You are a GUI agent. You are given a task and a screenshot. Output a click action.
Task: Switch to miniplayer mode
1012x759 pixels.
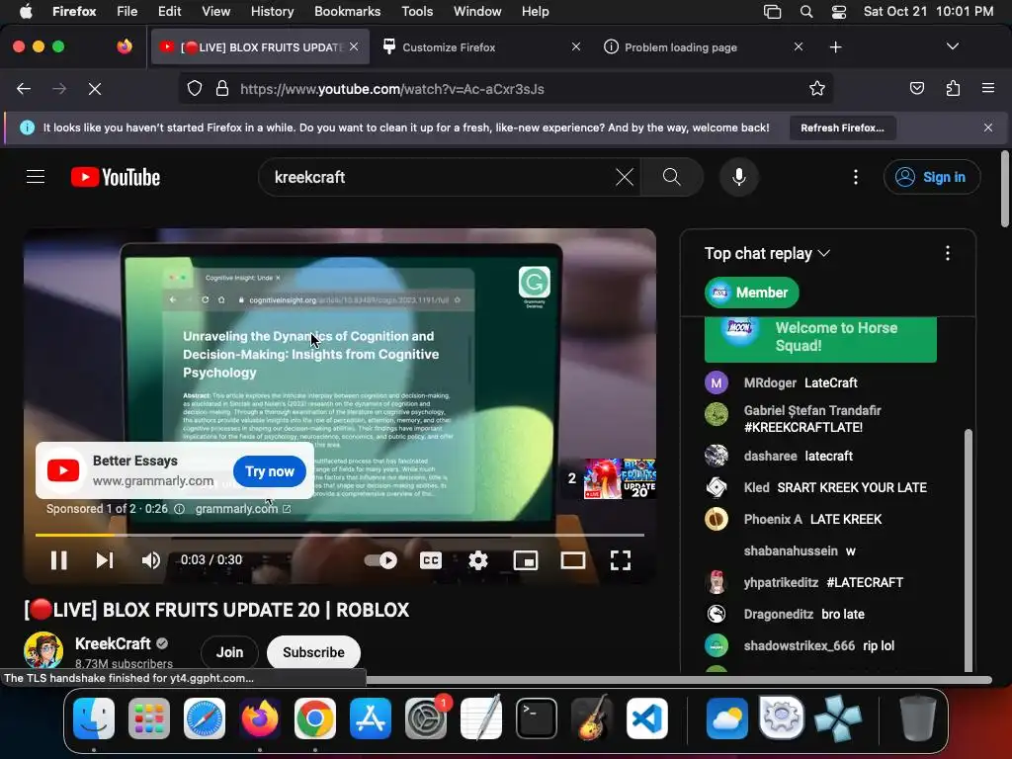526,560
